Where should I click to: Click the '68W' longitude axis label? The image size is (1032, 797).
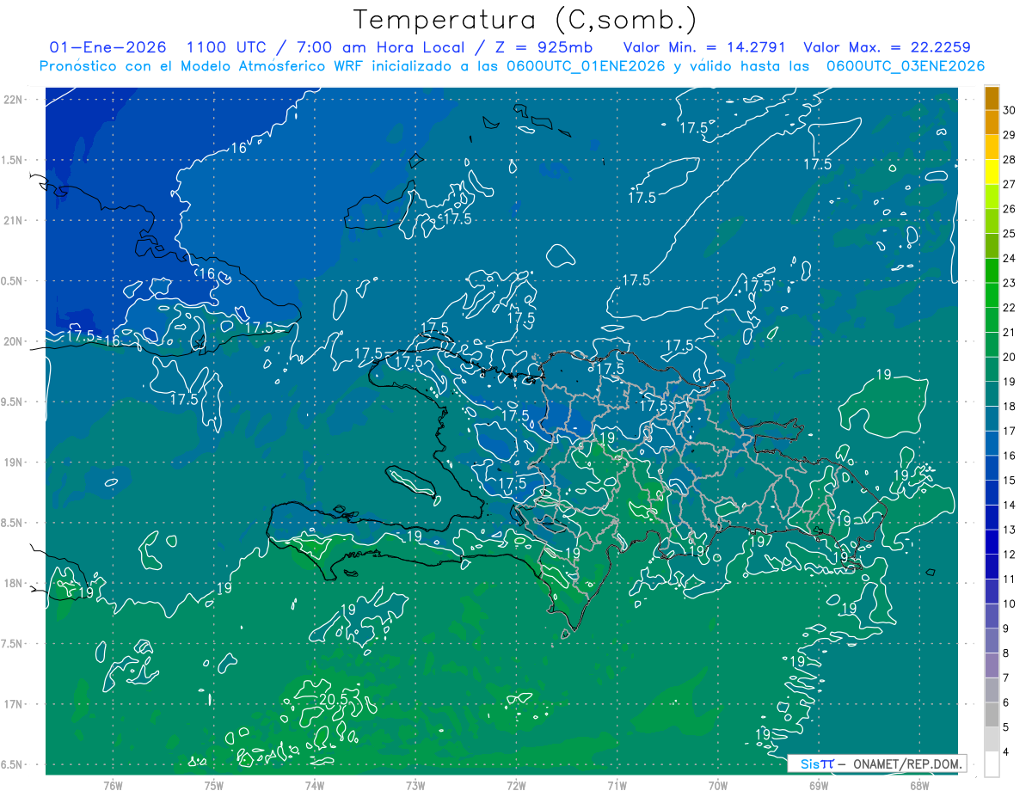point(919,786)
